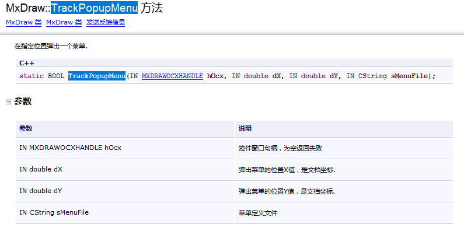Click the 方法 word in title
Screen dimensions: 464x231
pyautogui.click(x=152, y=8)
